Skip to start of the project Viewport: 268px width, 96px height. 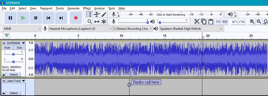coord(48,18)
